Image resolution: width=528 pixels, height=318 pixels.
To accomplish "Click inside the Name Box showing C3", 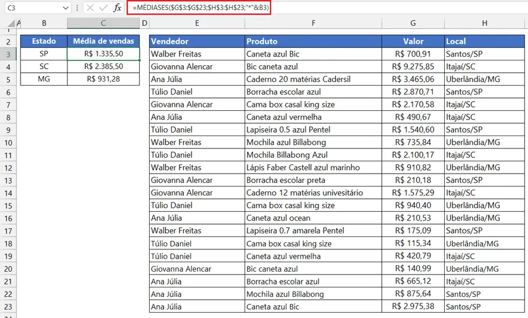I will click(x=33, y=8).
